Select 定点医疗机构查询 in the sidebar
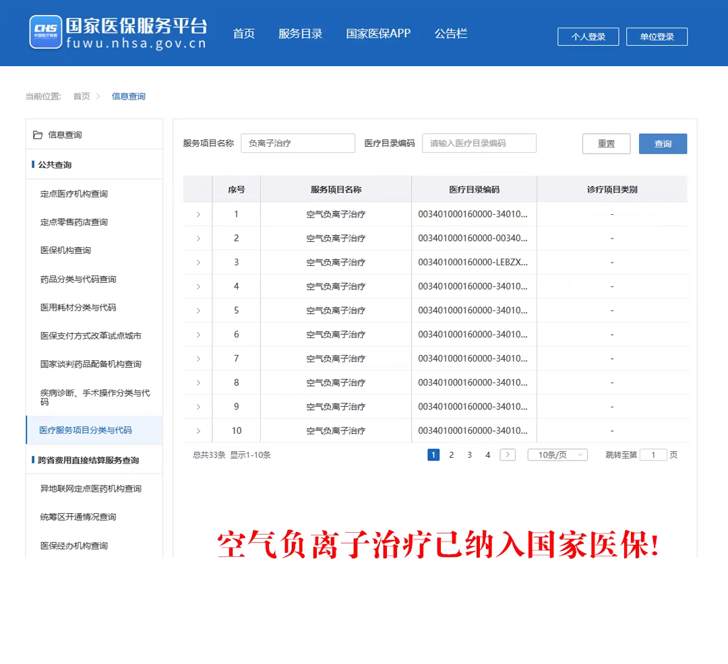Screen dimensions: 728x664 [74, 194]
